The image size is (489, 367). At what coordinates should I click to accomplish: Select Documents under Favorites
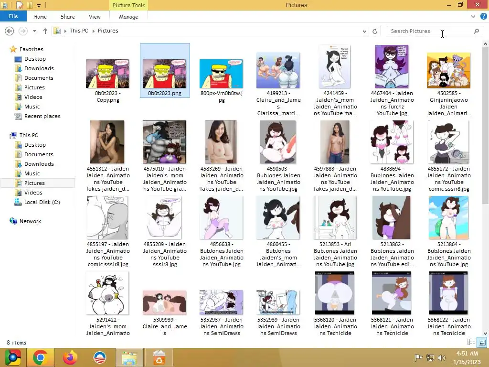coord(39,78)
